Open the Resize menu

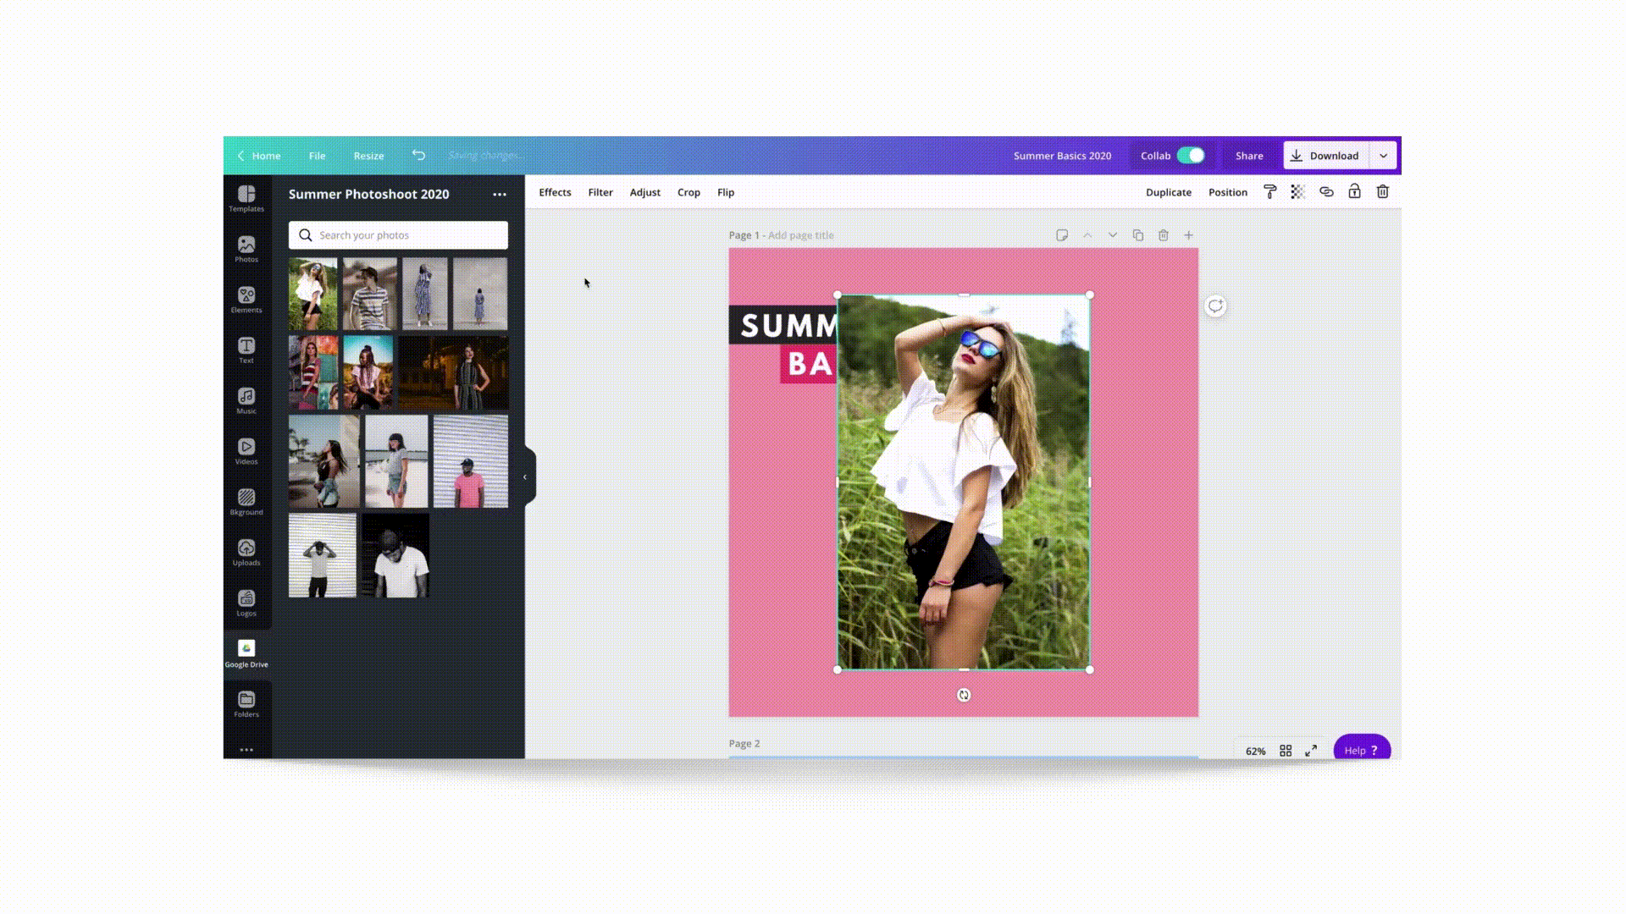coord(368,156)
